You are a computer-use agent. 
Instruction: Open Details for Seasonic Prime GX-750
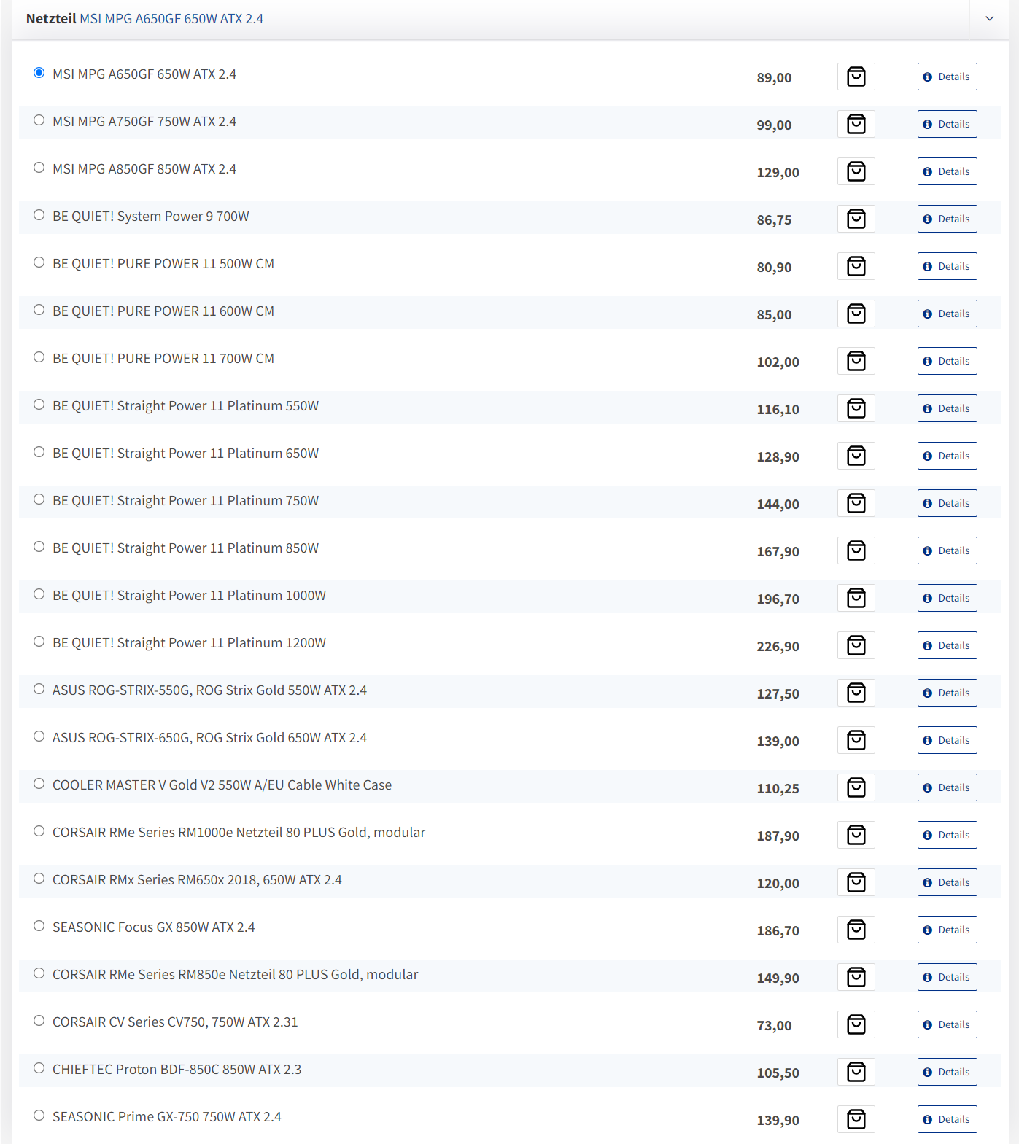947,1119
